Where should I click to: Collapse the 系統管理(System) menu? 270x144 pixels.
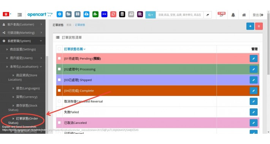(23, 41)
